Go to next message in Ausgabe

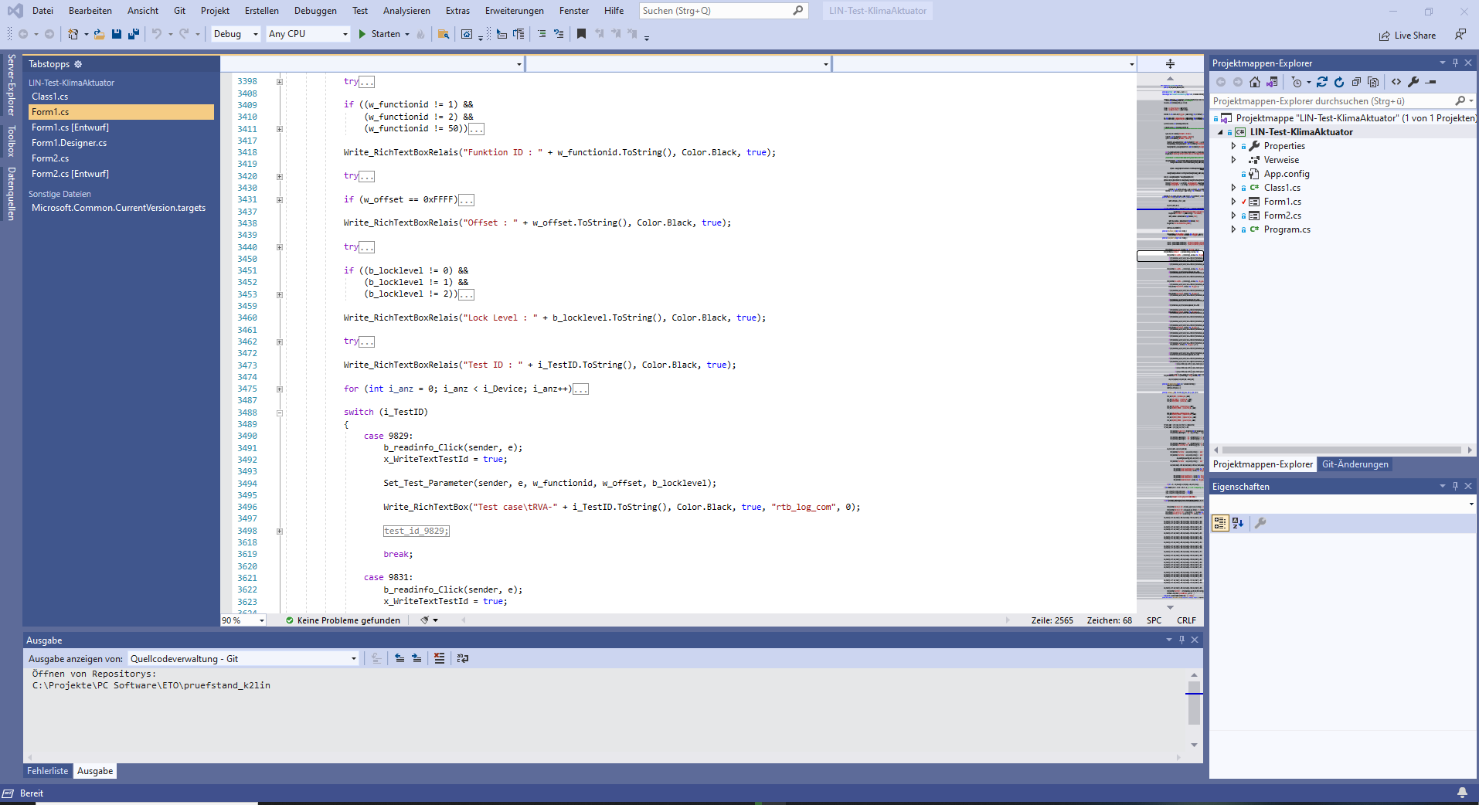point(416,658)
